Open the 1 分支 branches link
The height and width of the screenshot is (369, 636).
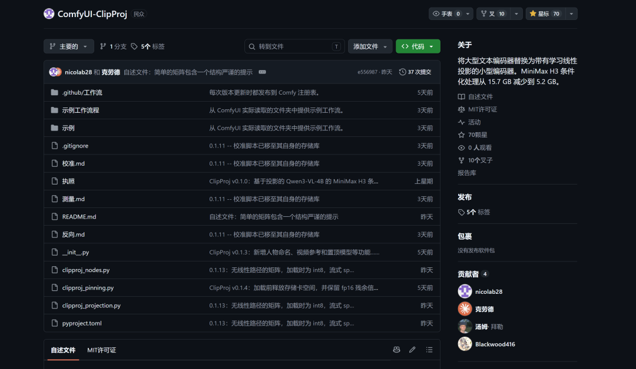pyautogui.click(x=113, y=46)
